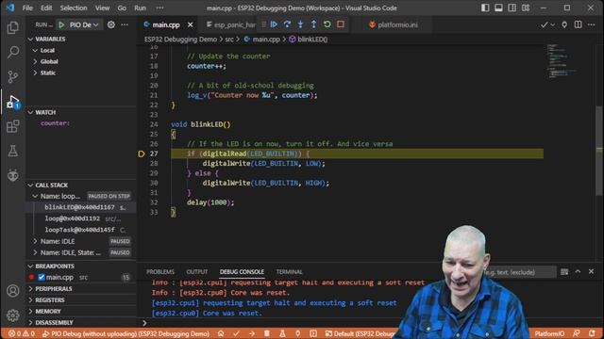
Task: Click Continue in the debug toolbar
Action: click(x=274, y=24)
